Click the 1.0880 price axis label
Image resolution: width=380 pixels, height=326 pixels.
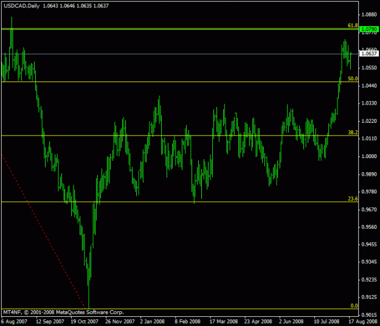(369, 15)
